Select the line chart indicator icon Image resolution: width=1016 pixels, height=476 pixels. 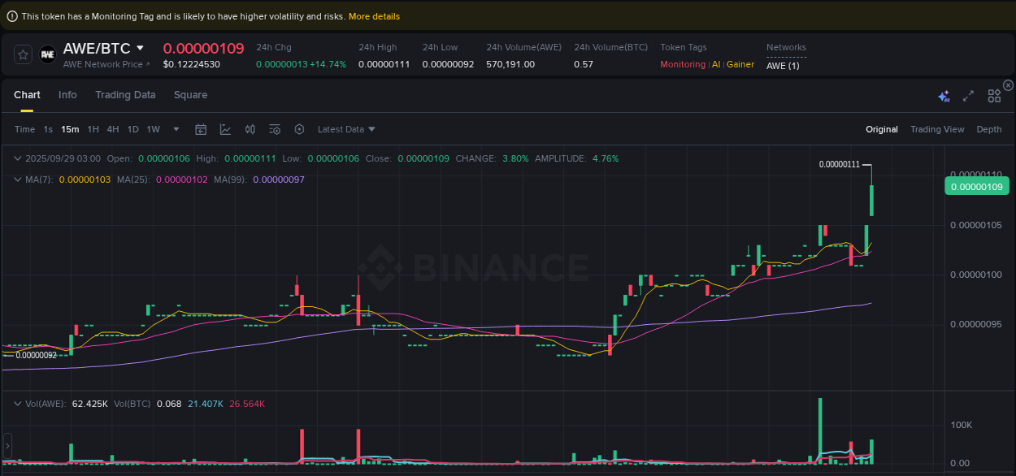coord(225,129)
